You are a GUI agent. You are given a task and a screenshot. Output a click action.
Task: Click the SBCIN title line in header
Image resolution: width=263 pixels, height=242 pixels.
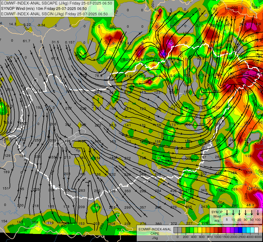pyautogui.click(x=54, y=14)
